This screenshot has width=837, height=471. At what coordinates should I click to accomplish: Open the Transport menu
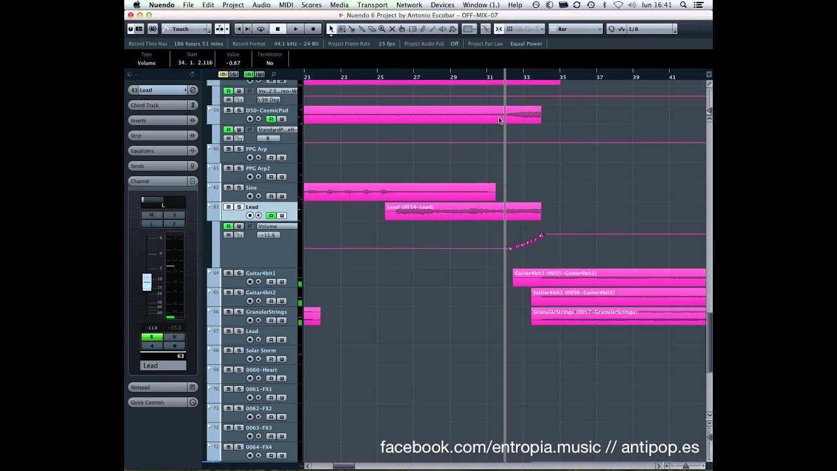click(372, 5)
